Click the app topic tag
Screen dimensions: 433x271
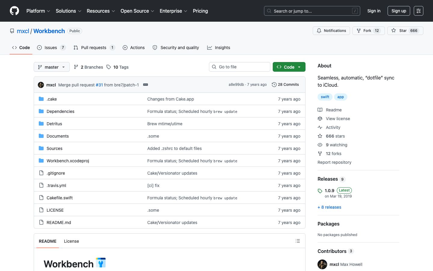341,97
